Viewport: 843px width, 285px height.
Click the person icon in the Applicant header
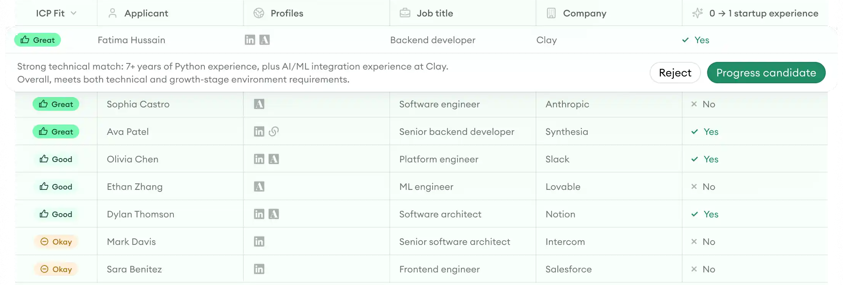(113, 13)
